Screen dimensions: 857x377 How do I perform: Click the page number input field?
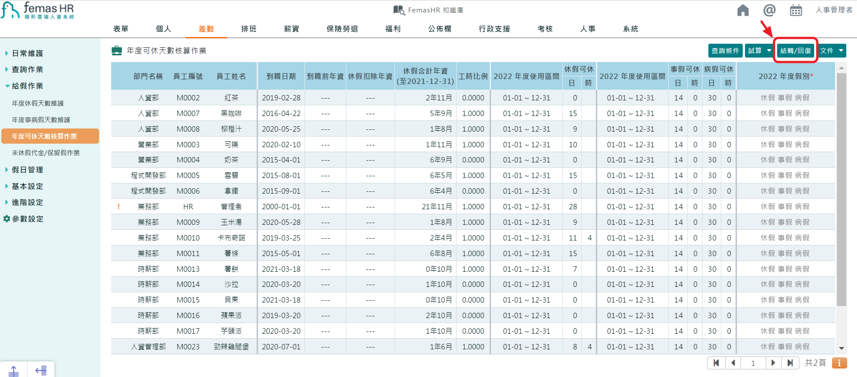pyautogui.click(x=753, y=363)
